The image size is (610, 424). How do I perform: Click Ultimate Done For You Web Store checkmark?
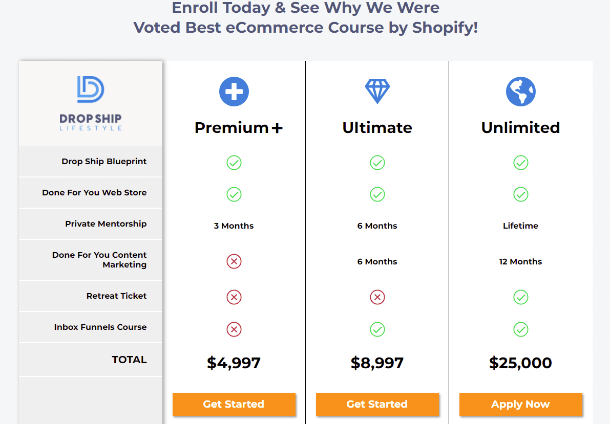tap(377, 194)
